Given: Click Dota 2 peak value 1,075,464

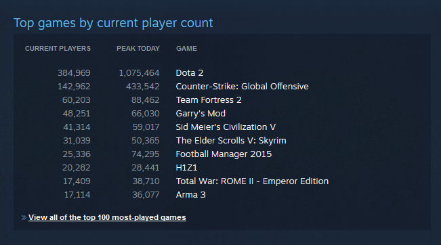Looking at the screenshot, I should click(x=140, y=73).
